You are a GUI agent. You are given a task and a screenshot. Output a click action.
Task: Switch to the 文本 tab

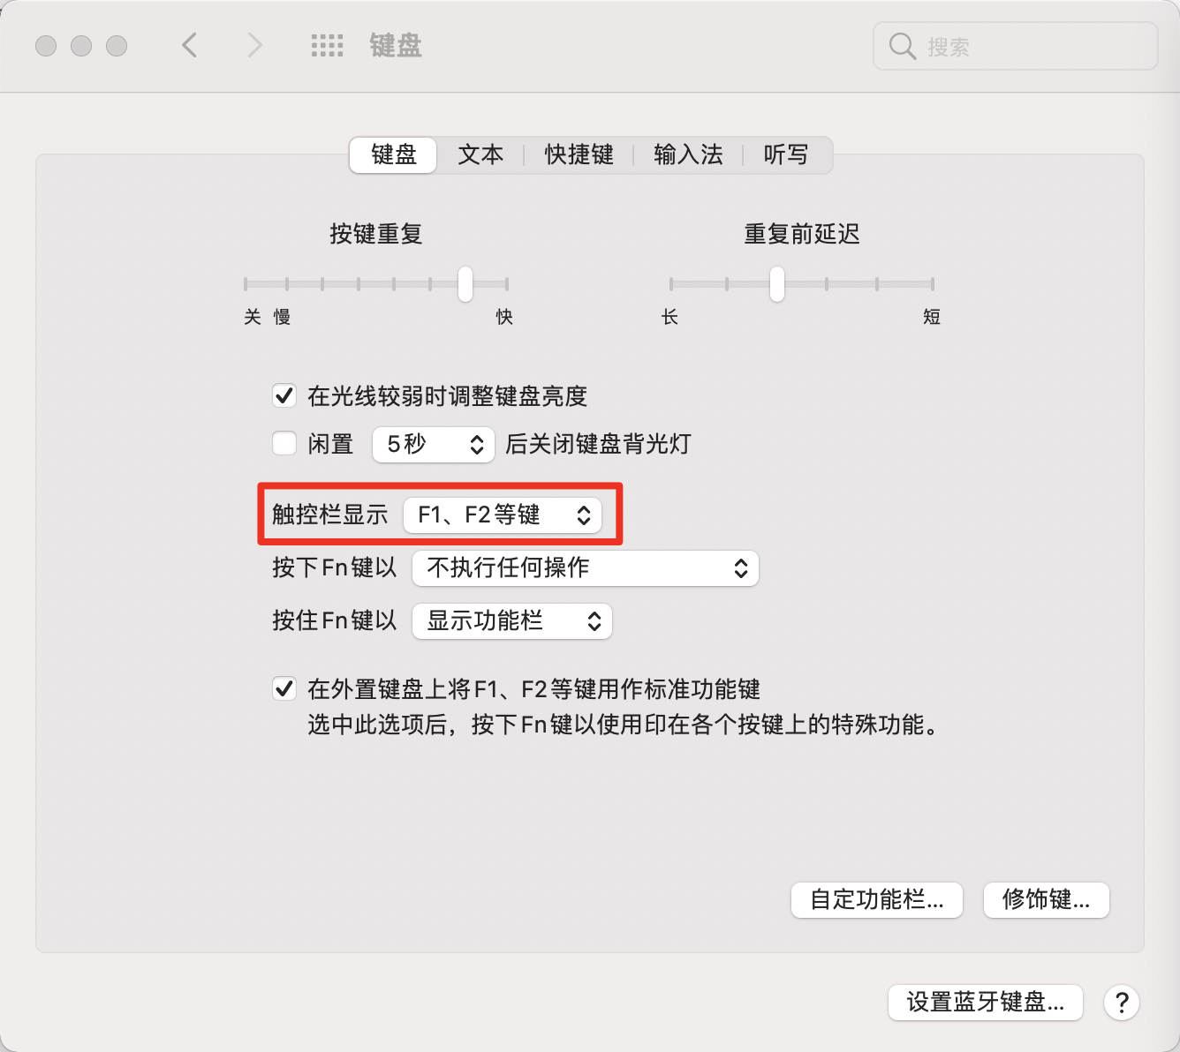[480, 155]
